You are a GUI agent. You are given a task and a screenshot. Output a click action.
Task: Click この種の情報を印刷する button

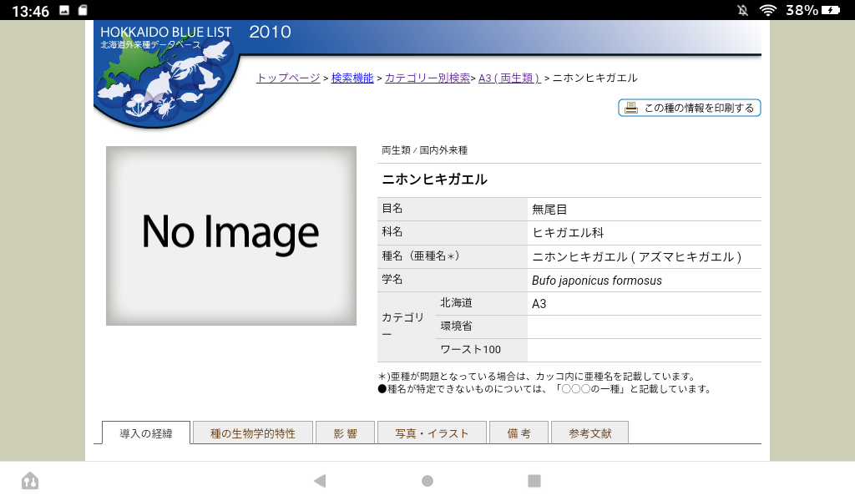tap(689, 108)
